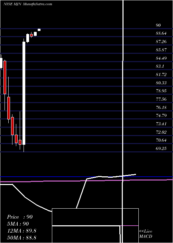Click the 73.41 price axis label
The width and height of the screenshot is (173, 243).
[x=161, y=124]
